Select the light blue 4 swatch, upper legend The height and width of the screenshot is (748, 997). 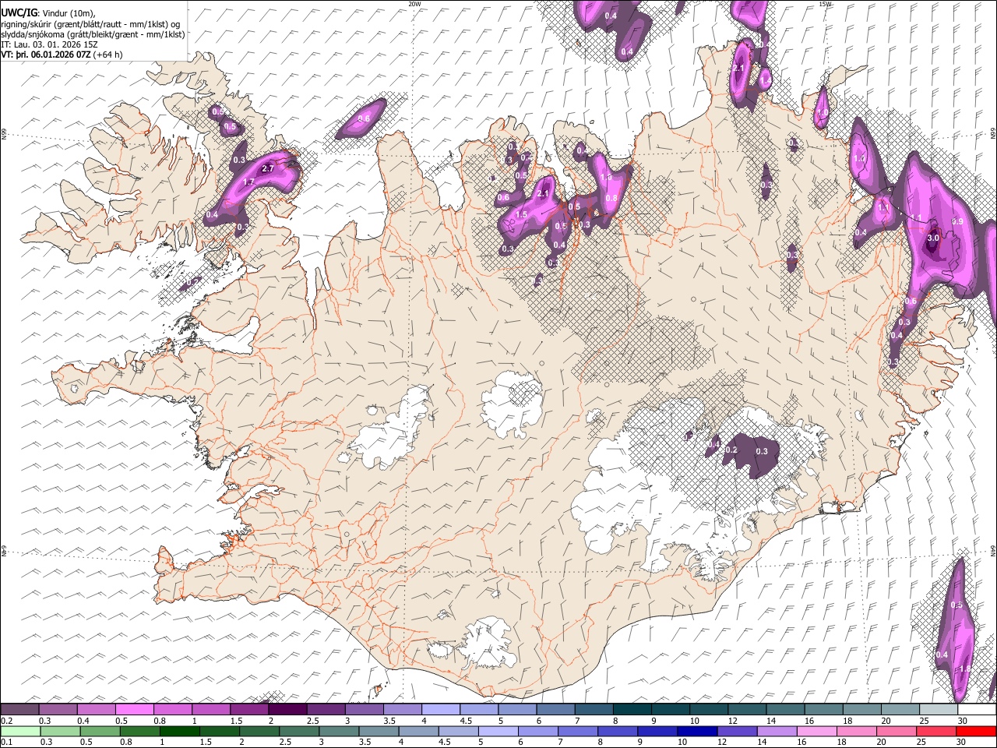(x=441, y=710)
